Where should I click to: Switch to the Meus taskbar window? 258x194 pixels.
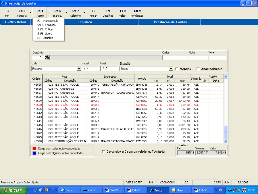[x=180, y=190]
